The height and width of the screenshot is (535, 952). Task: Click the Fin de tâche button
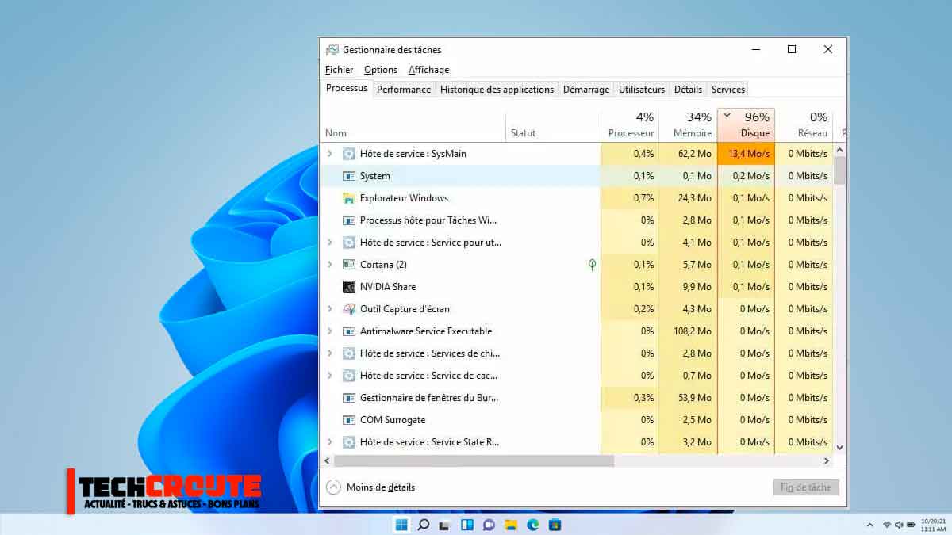point(806,487)
